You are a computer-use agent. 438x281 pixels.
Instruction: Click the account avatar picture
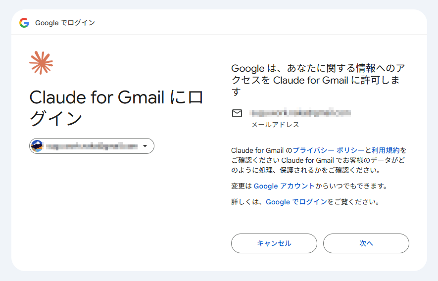pyautogui.click(x=37, y=146)
